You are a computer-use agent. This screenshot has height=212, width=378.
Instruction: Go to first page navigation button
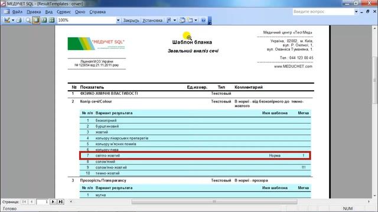tap(24, 201)
